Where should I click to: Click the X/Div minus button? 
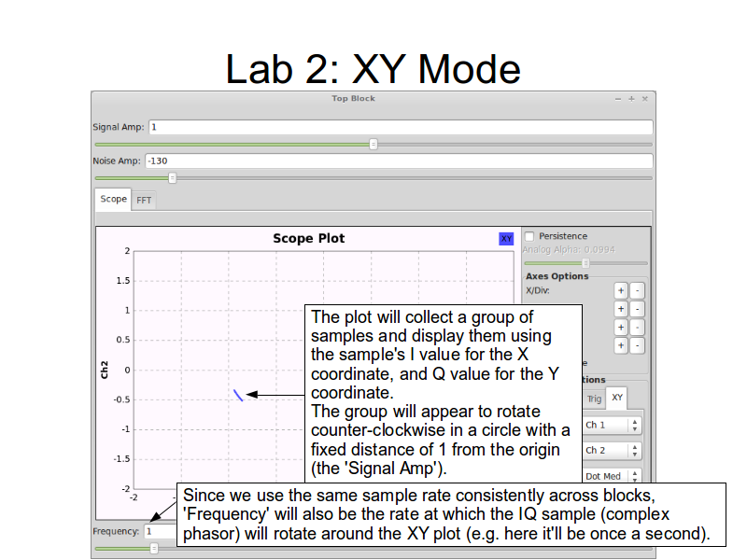[x=637, y=290]
